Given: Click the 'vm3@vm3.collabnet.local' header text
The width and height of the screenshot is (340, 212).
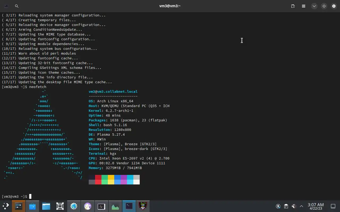Looking at the screenshot, I should click(x=113, y=92).
